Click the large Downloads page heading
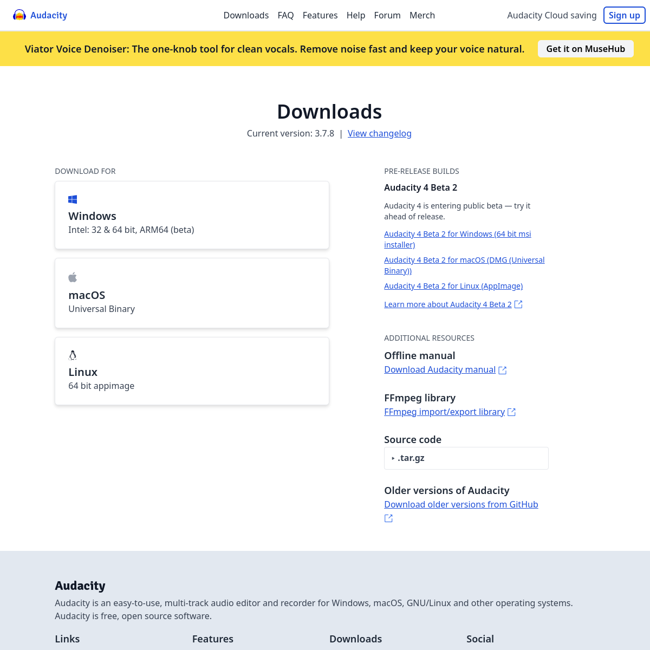This screenshot has width=650, height=650. [329, 112]
